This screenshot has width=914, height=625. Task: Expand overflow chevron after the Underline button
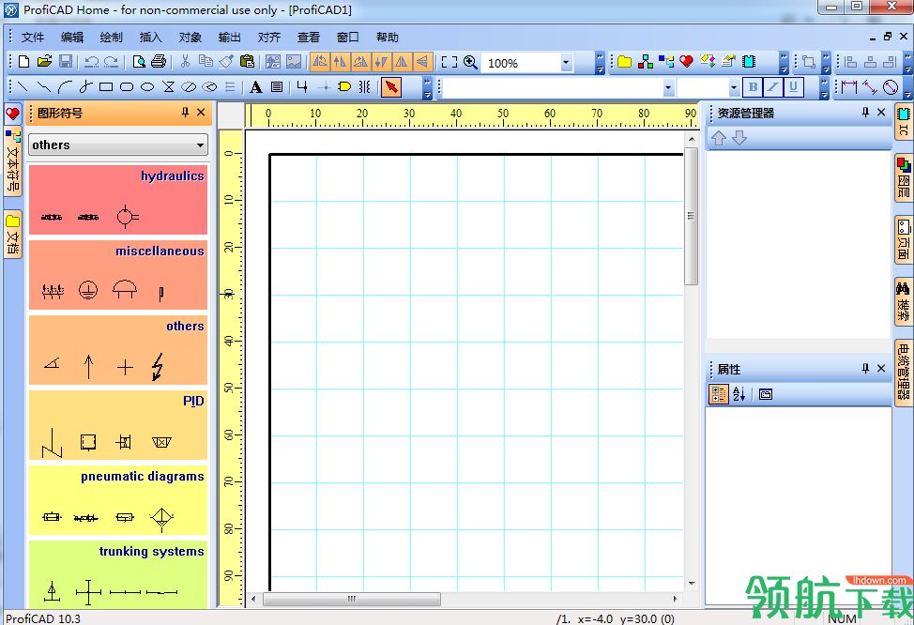[x=824, y=87]
